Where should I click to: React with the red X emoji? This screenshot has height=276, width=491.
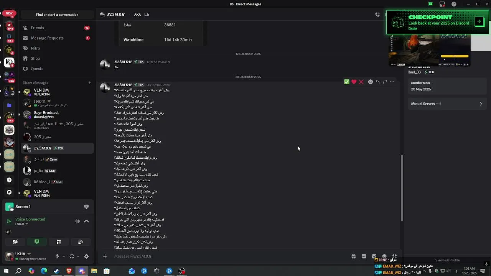tap(361, 82)
